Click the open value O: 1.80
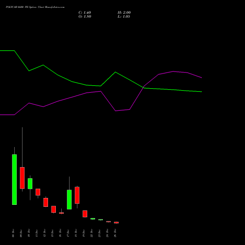 point(85,17)
